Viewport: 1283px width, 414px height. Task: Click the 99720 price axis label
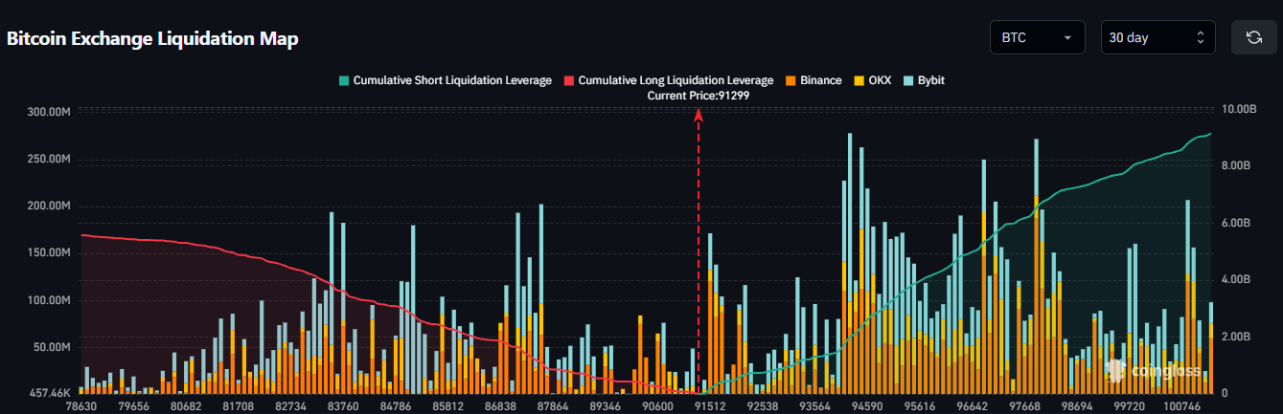coord(1132,406)
